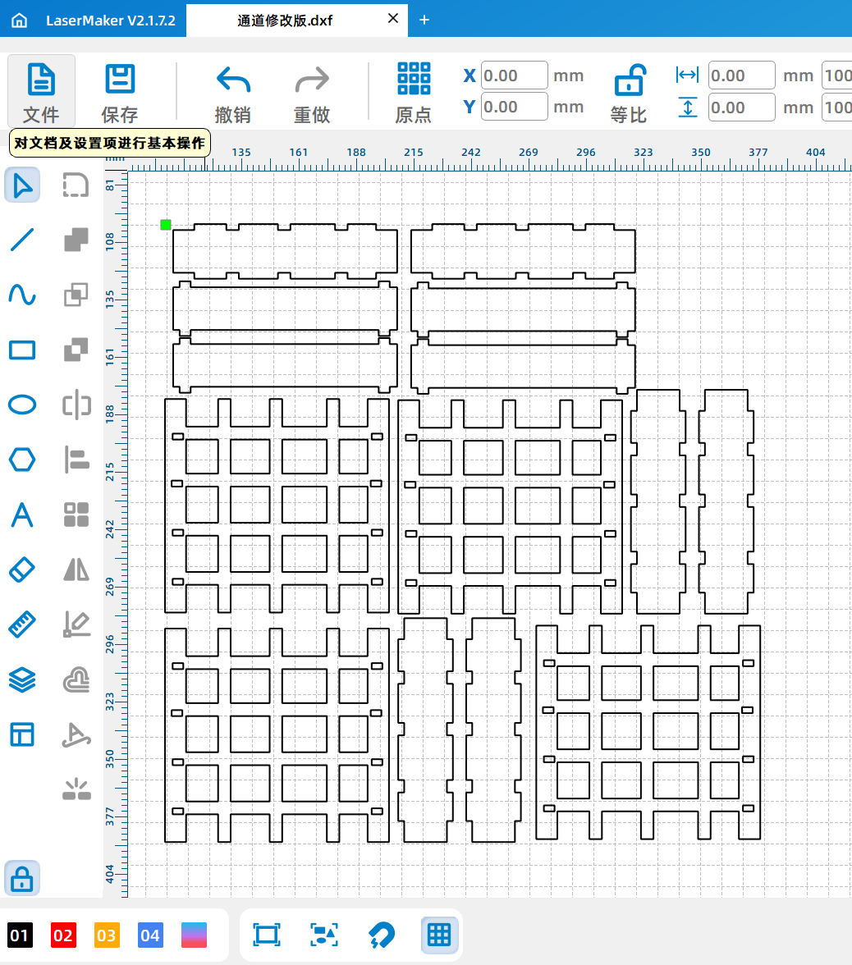The height and width of the screenshot is (965, 852).
Task: Click the 原点 origin button
Action: tap(414, 92)
